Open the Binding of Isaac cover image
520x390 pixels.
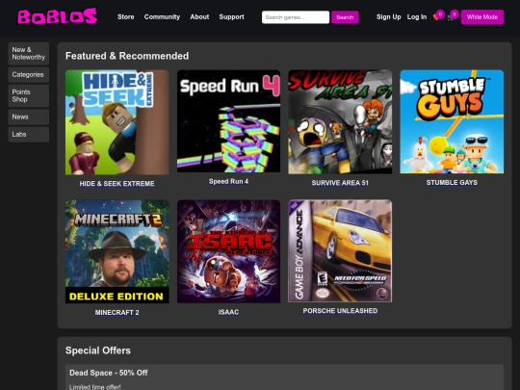pyautogui.click(x=228, y=251)
